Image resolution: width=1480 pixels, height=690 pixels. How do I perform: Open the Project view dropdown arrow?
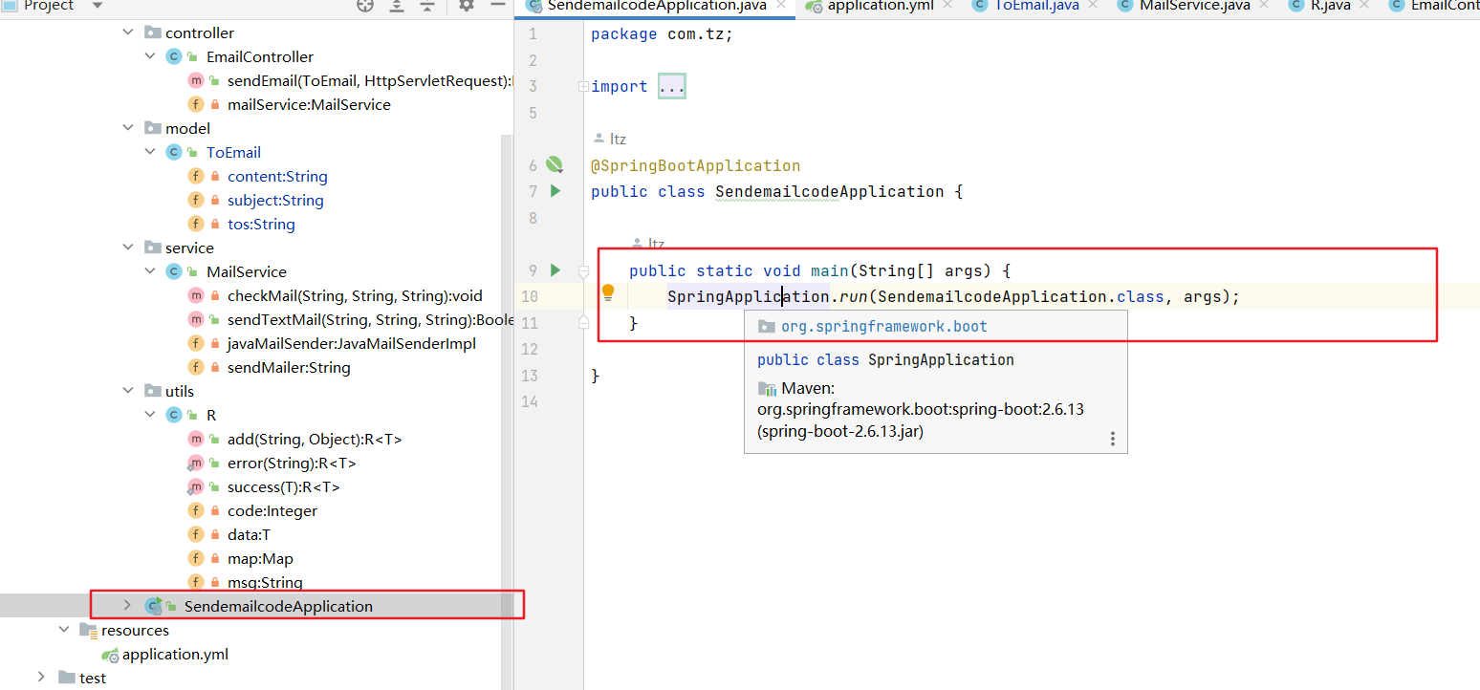(x=97, y=6)
